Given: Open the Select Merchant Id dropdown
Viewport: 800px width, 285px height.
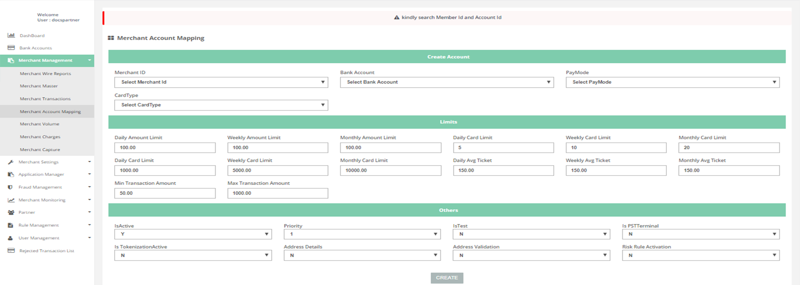Looking at the screenshot, I should click(x=221, y=82).
